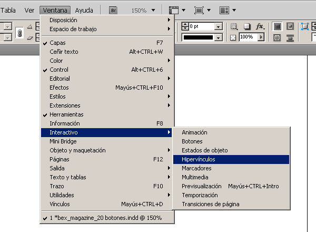
Task: Expand the arrange documents dropdown arrow
Action: (x=234, y=10)
